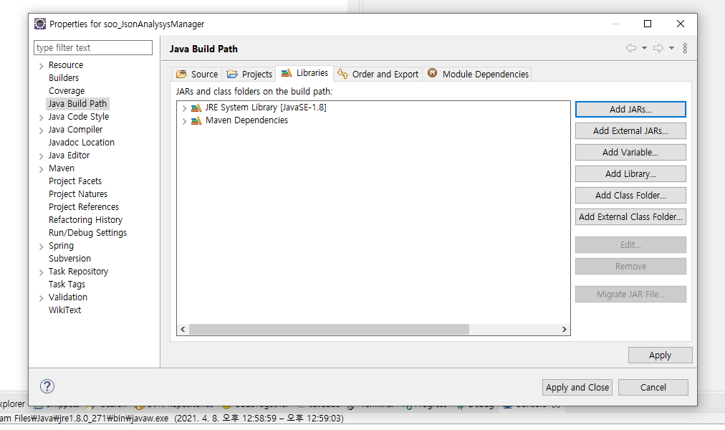Select Run/Debug Settings tree item
This screenshot has width=725, height=430.
pyautogui.click(x=87, y=233)
